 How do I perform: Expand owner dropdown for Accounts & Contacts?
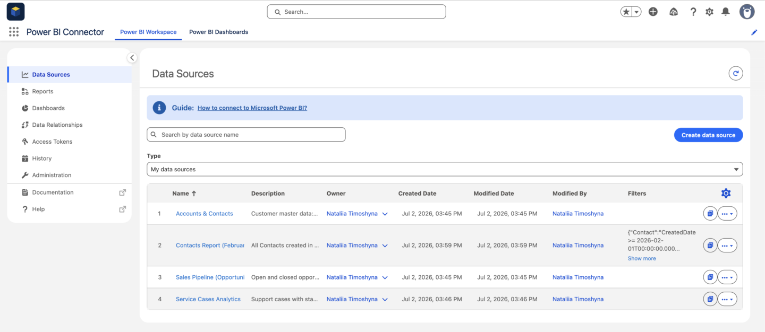[x=385, y=214]
